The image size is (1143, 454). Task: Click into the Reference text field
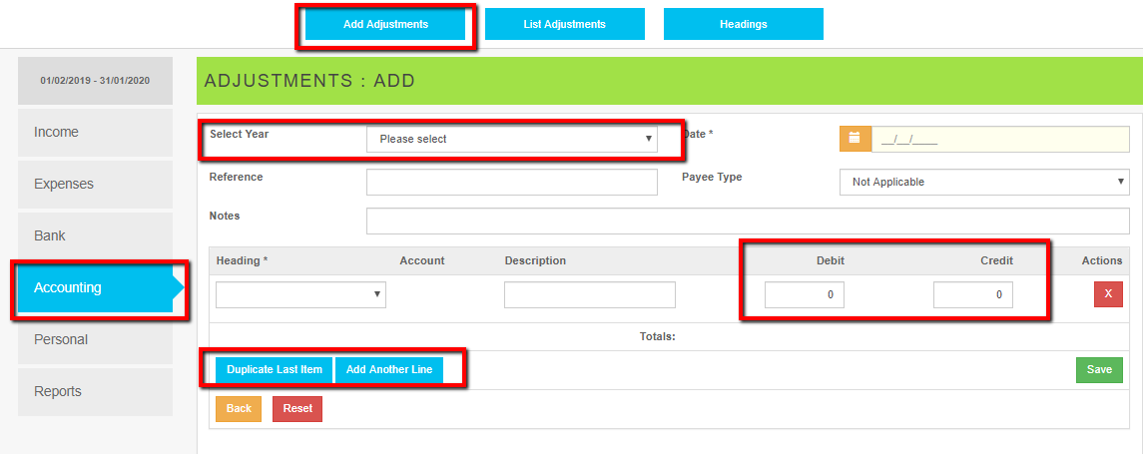tap(512, 183)
